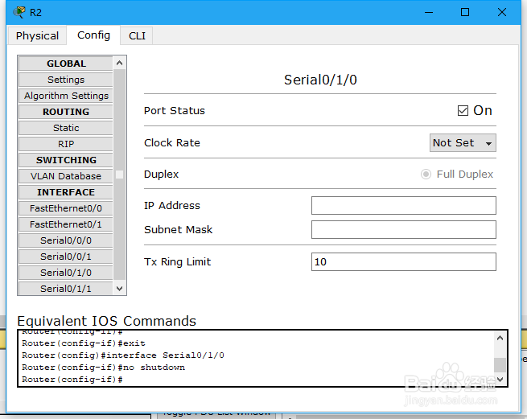
Task: Minimize the R2 window
Action: [x=429, y=12]
